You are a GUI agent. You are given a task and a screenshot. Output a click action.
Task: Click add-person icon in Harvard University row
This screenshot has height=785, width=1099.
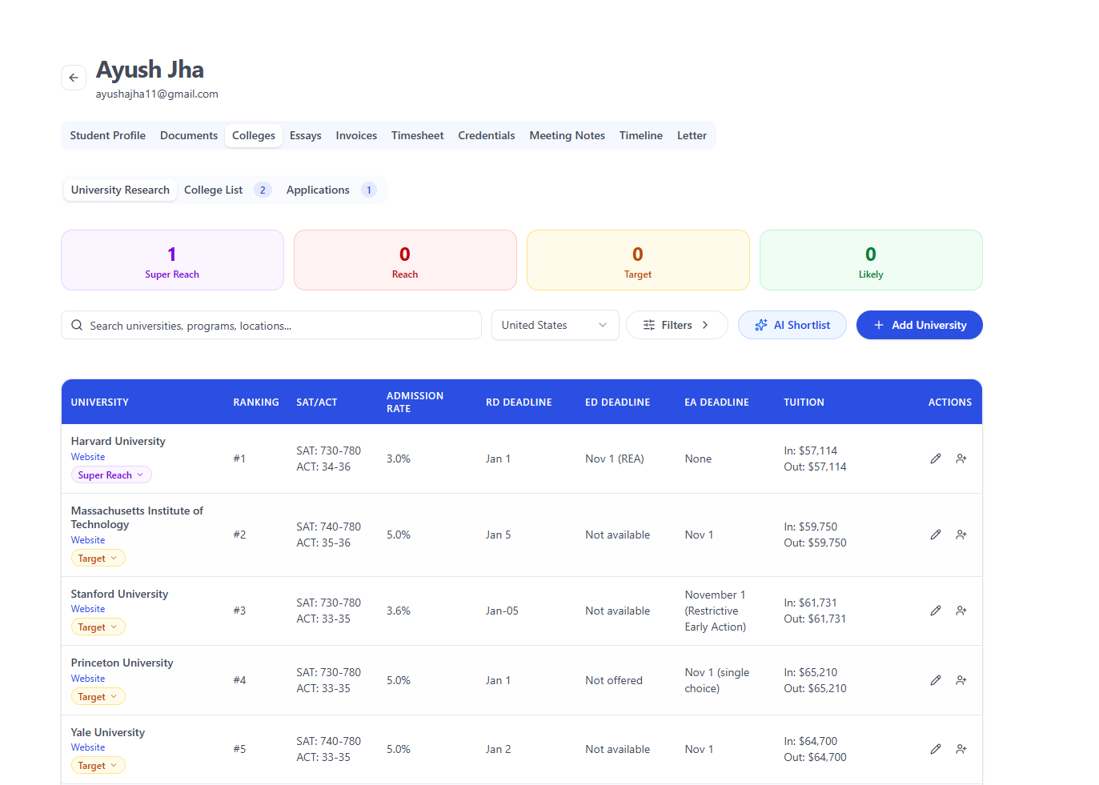tap(961, 459)
